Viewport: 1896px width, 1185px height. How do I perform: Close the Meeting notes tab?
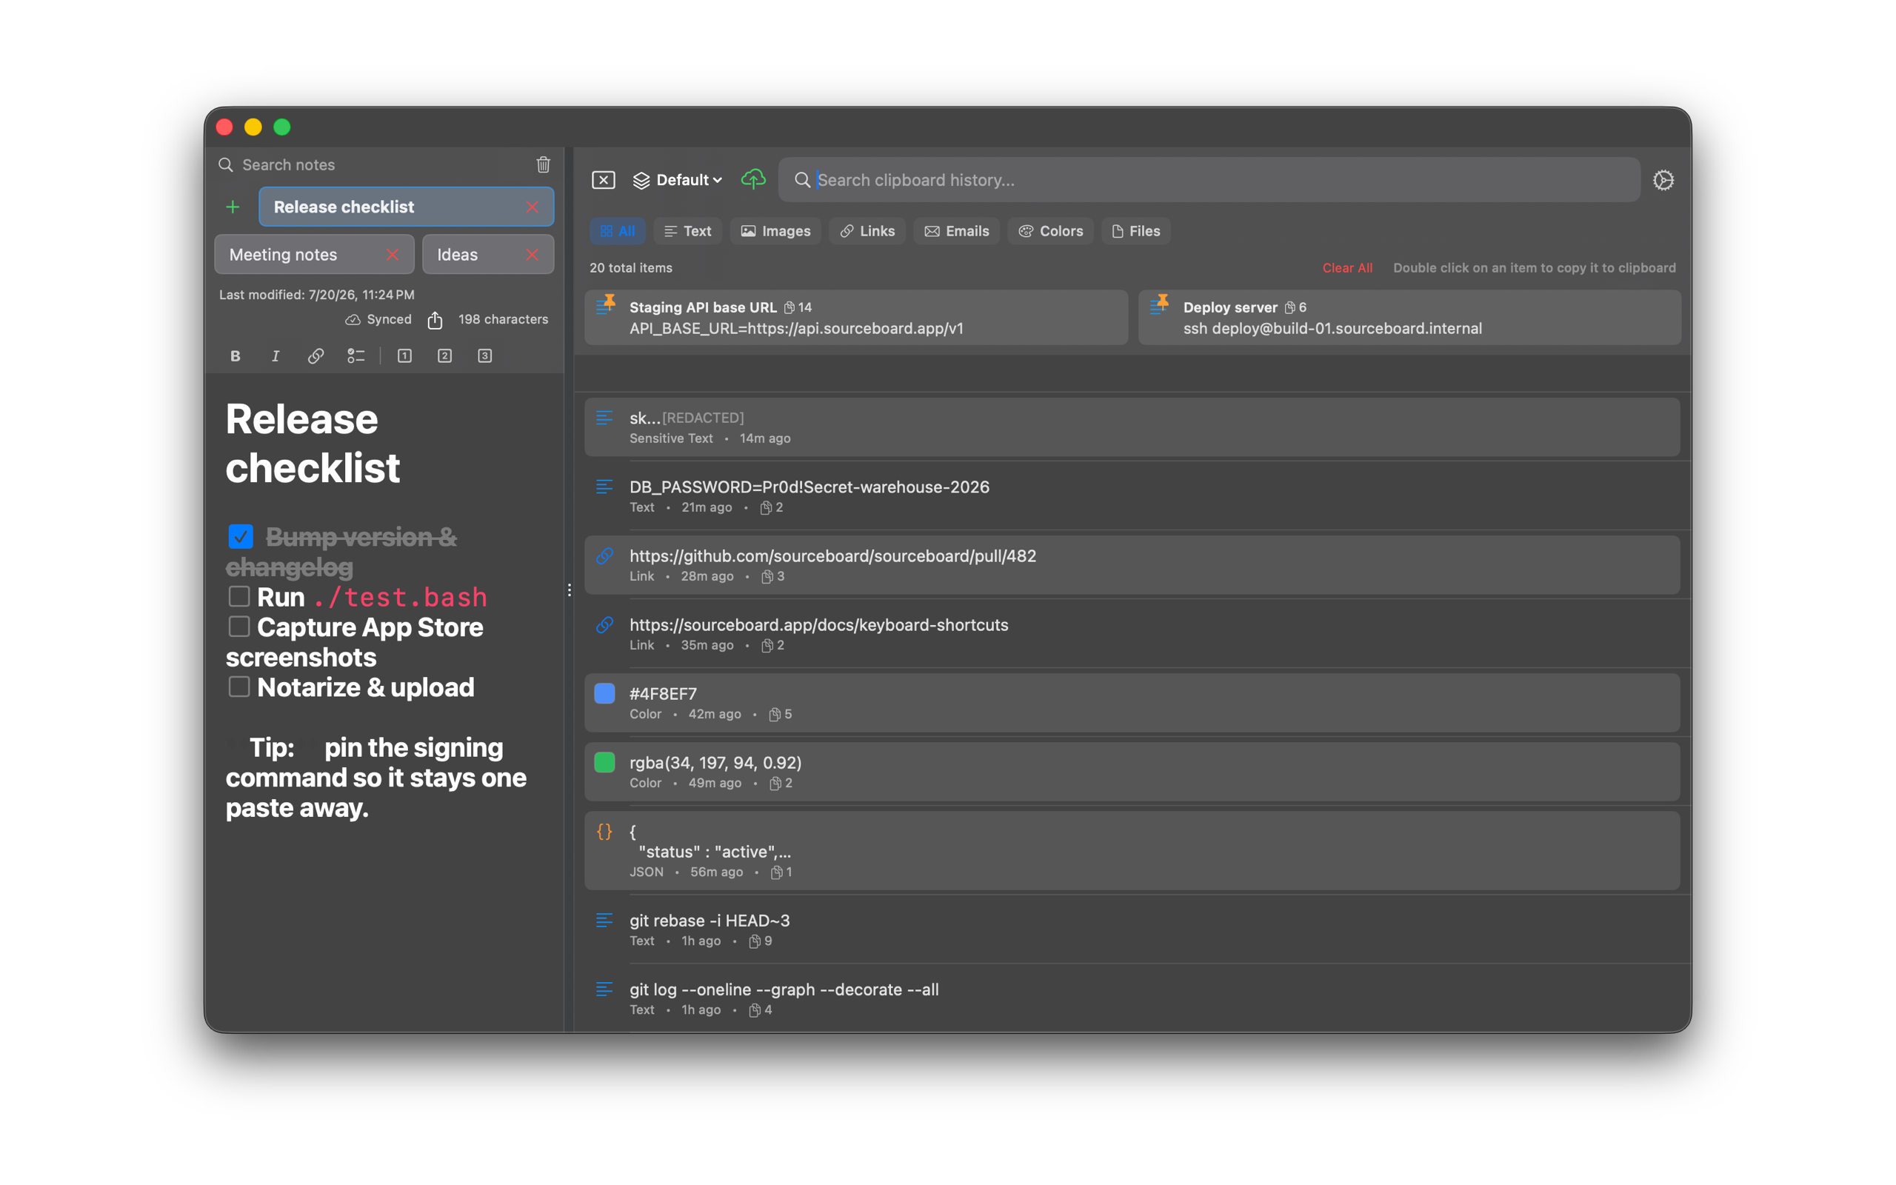pos(393,255)
